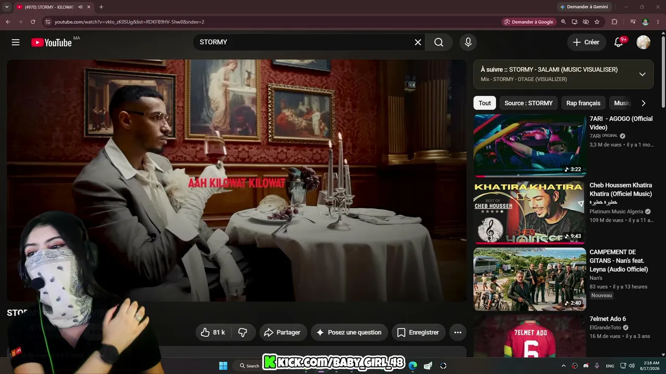This screenshot has height=374, width=666.
Task: Open the Cheb Houssem Khatira Khatira thumbnail
Action: click(x=530, y=212)
